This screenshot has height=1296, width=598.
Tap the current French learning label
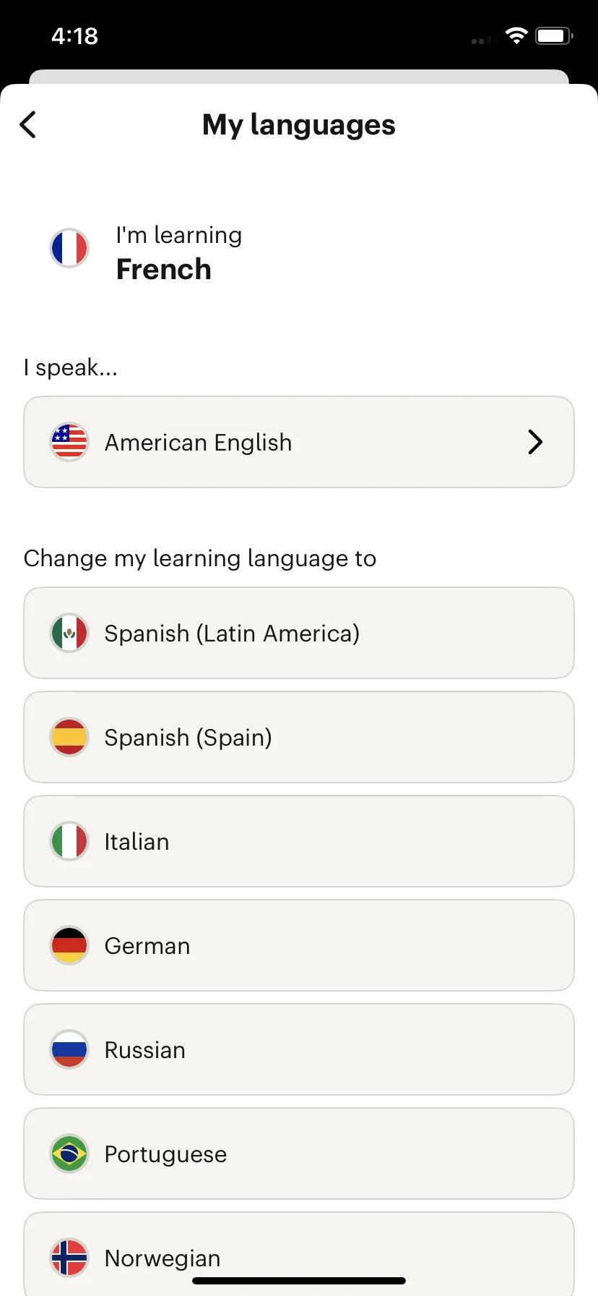[164, 269]
